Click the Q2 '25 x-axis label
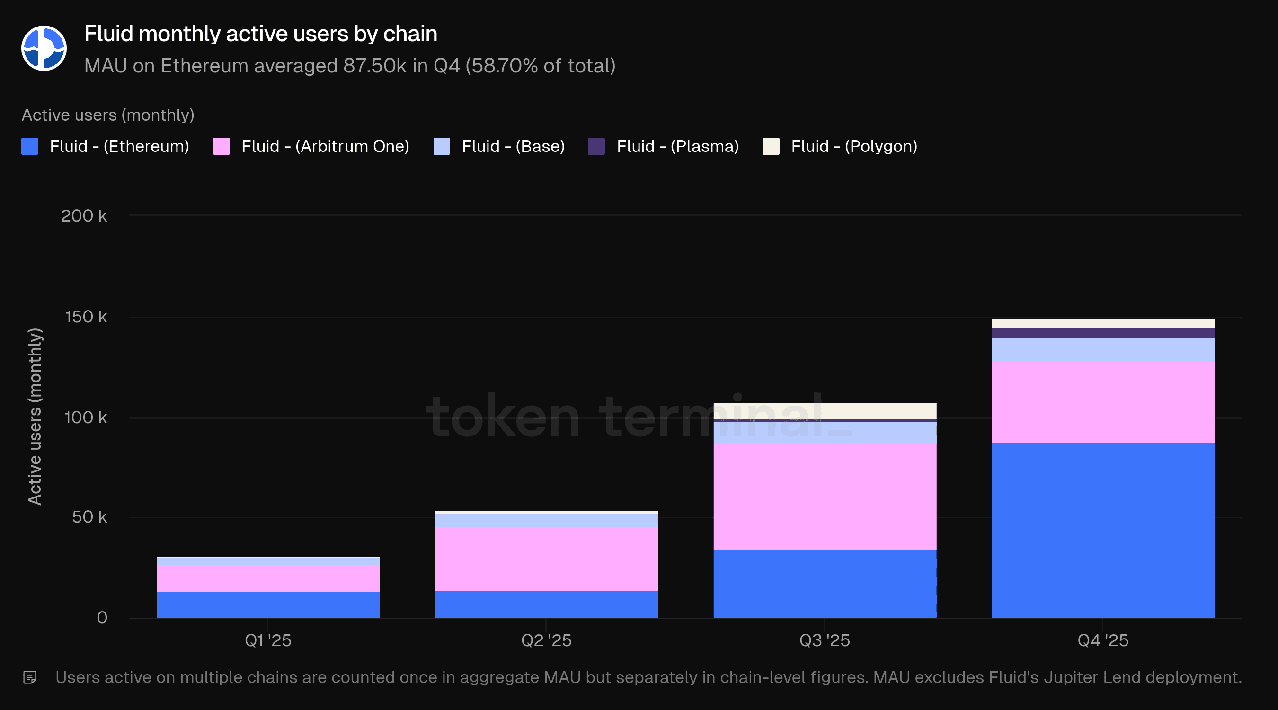 point(546,640)
